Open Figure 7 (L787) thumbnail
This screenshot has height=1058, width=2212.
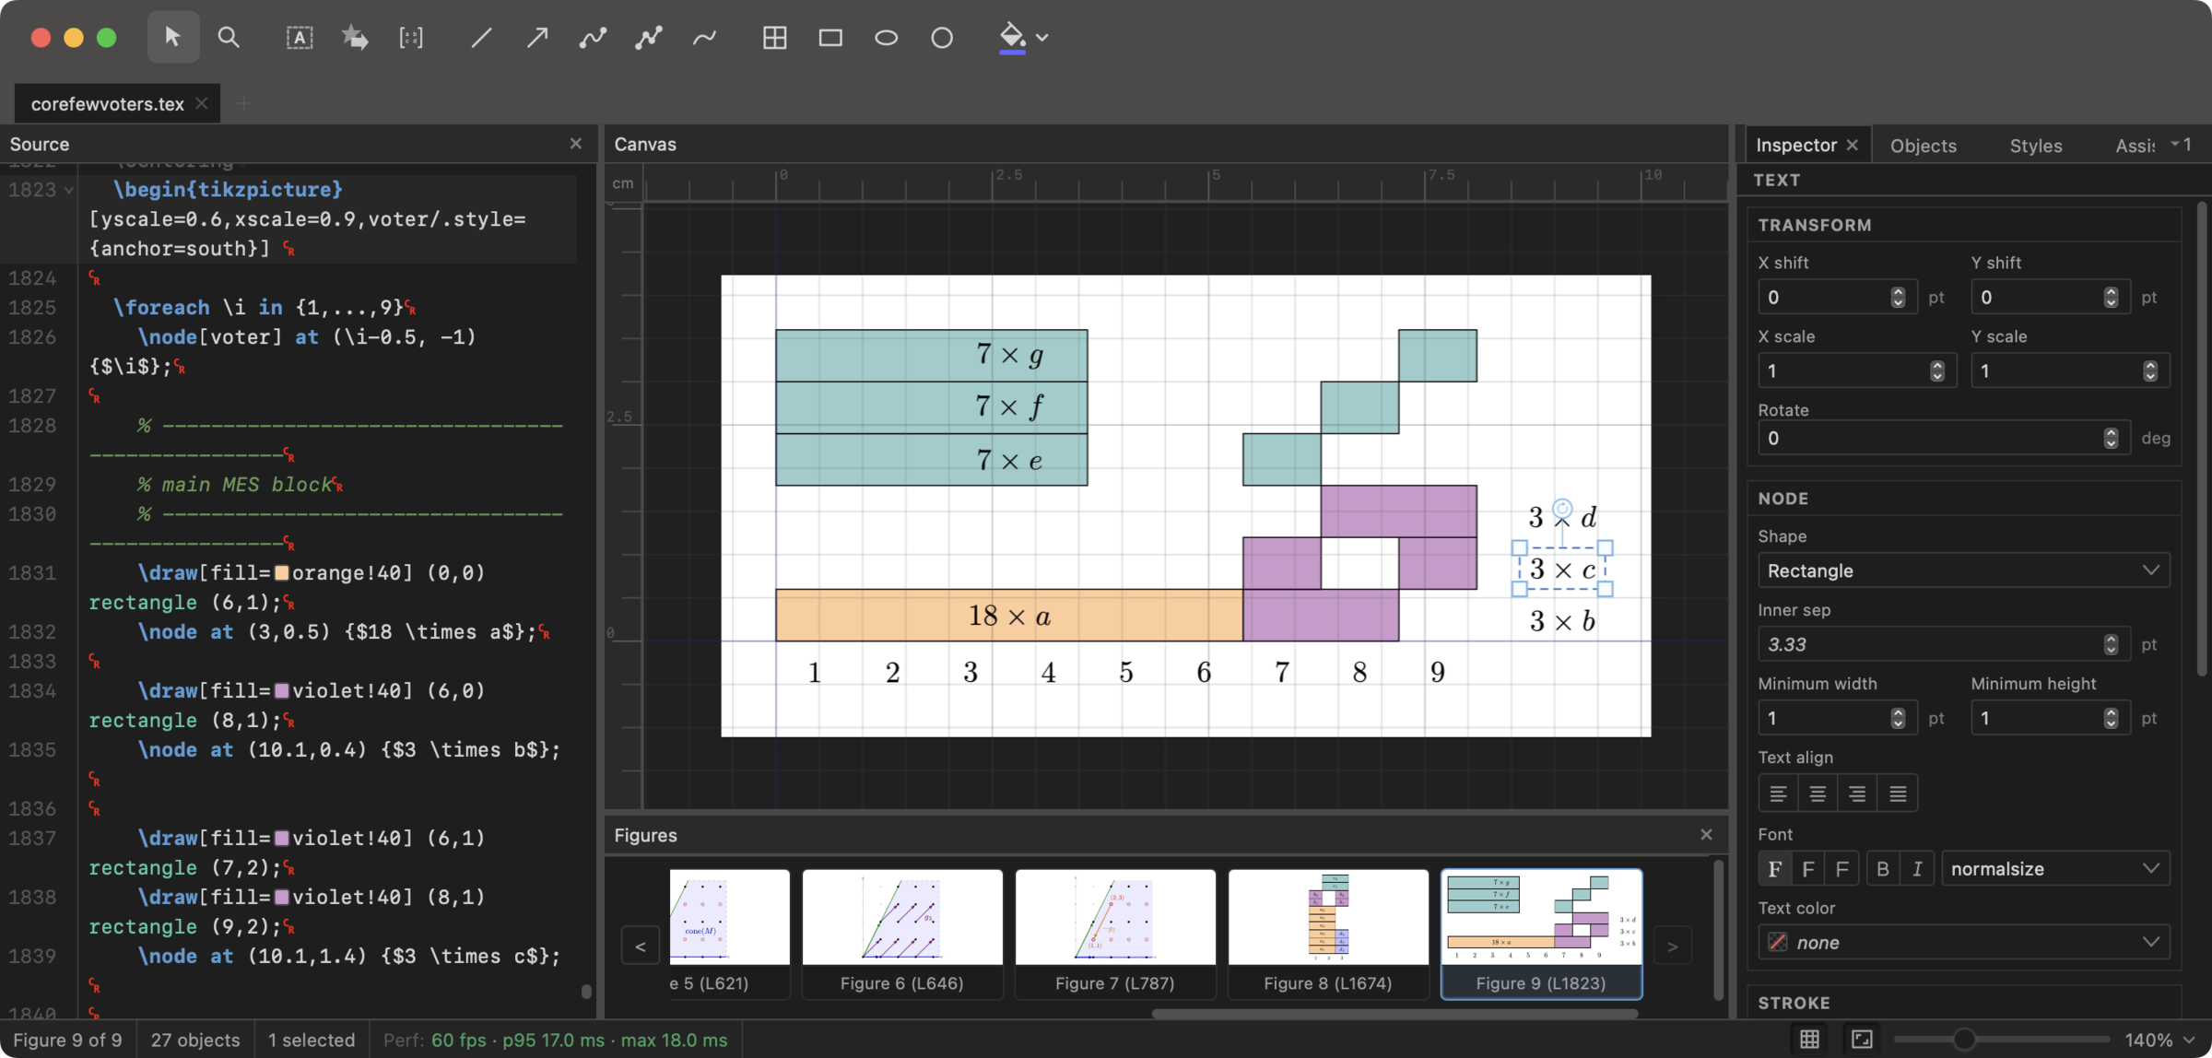coord(1115,933)
